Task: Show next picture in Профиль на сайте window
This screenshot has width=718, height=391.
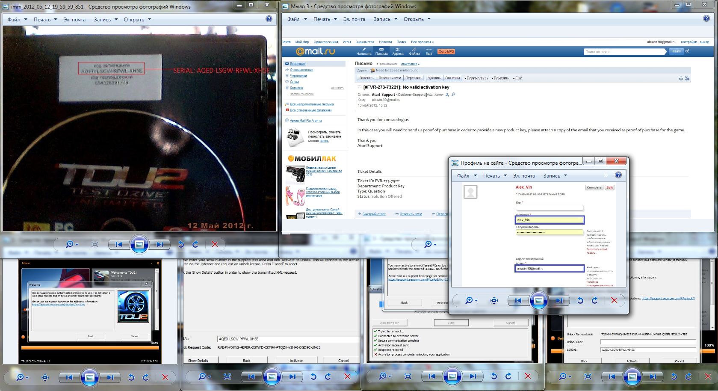Action: 559,301
